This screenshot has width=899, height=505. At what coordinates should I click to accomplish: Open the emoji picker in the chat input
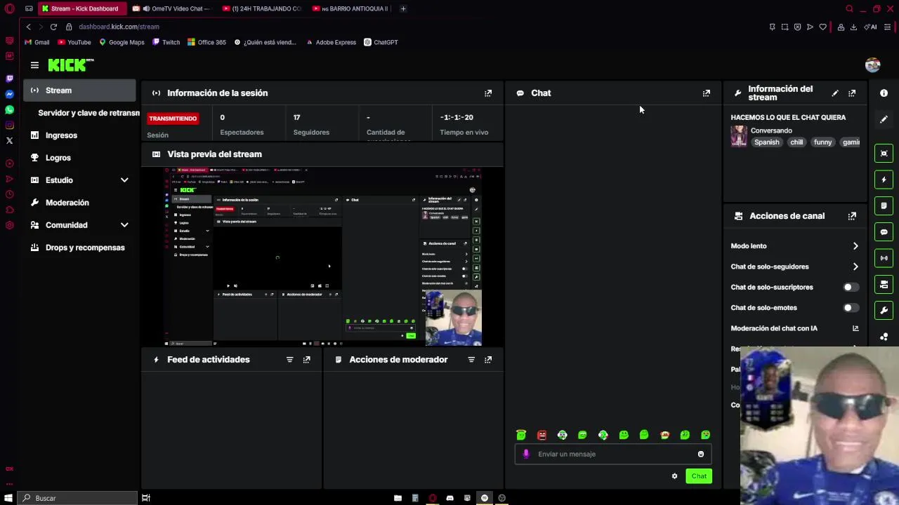pyautogui.click(x=701, y=454)
